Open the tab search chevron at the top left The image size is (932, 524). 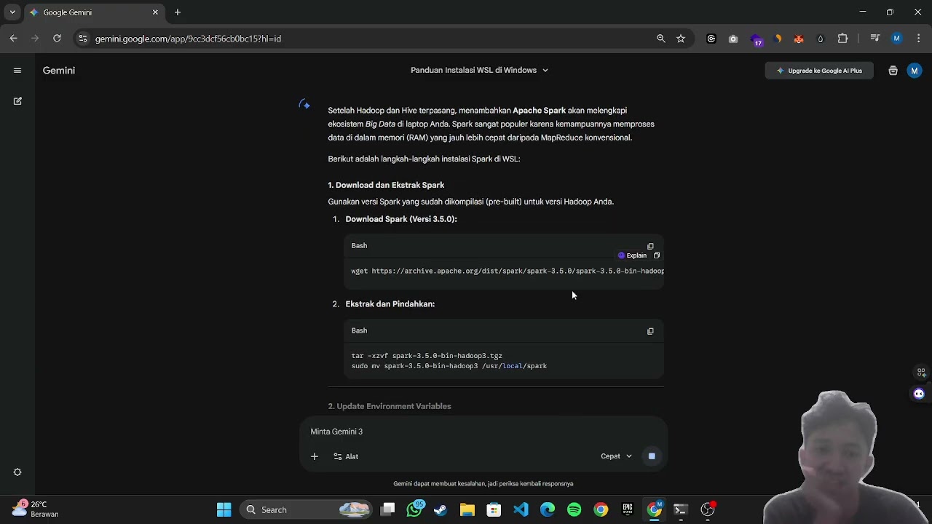(12, 12)
